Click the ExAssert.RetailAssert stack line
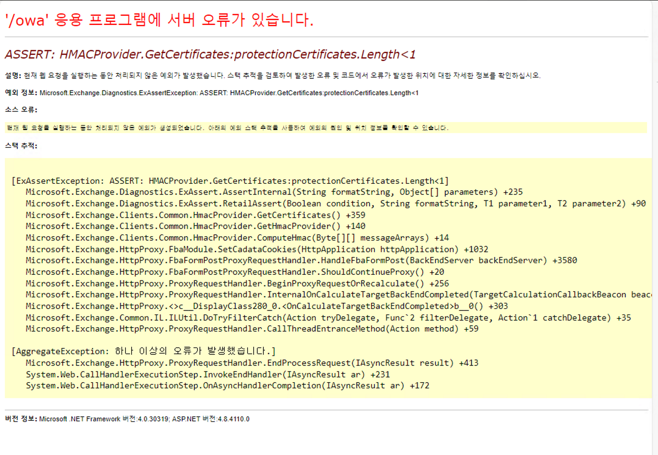 [336, 204]
